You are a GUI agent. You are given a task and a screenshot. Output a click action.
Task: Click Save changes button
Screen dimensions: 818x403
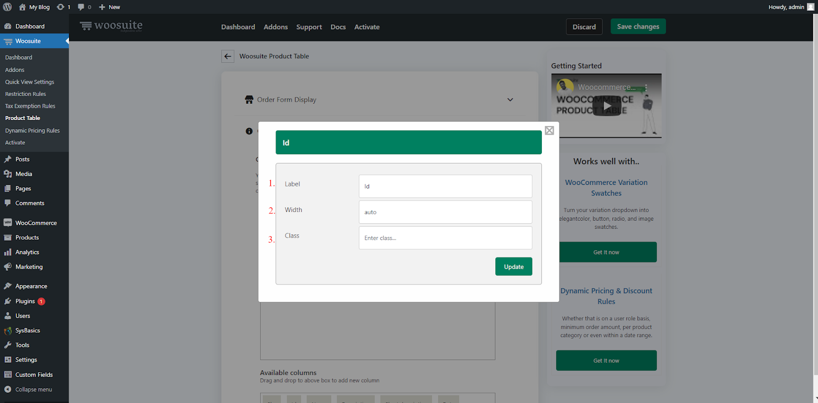click(x=638, y=27)
